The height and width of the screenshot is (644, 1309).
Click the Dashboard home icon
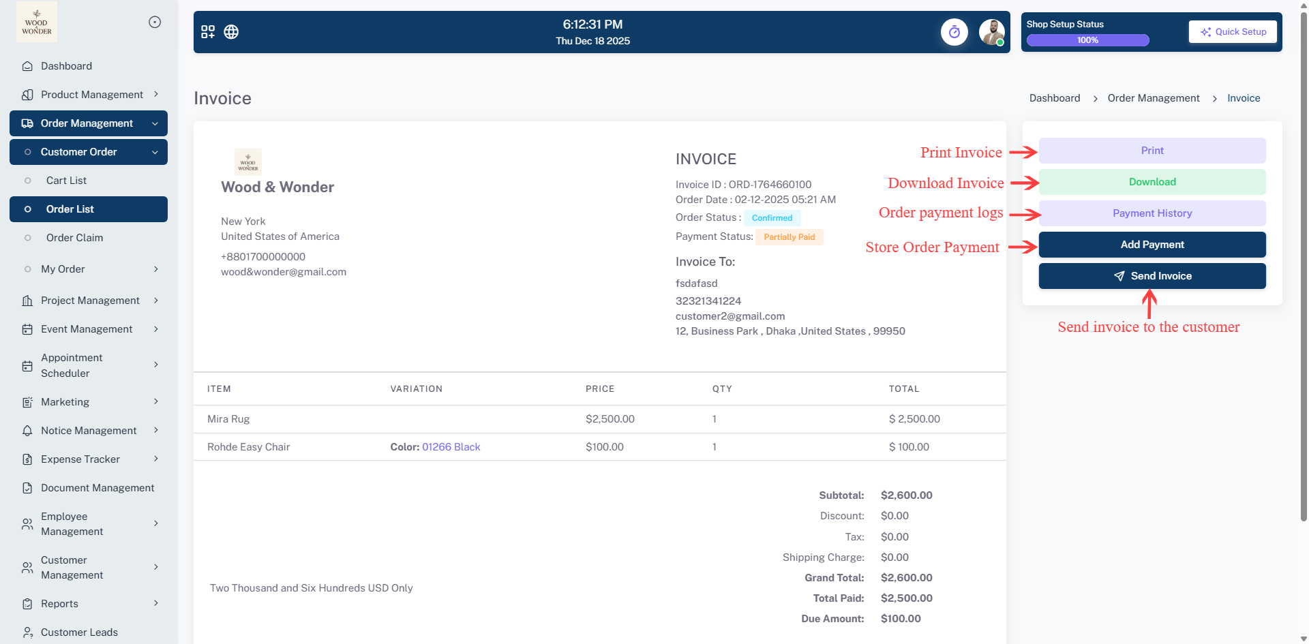pos(27,66)
